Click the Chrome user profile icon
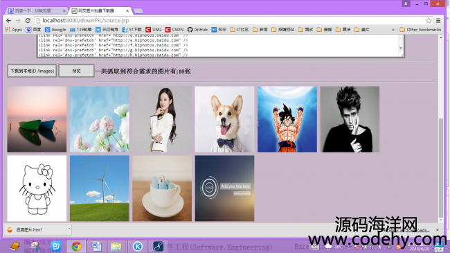 [406, 3]
